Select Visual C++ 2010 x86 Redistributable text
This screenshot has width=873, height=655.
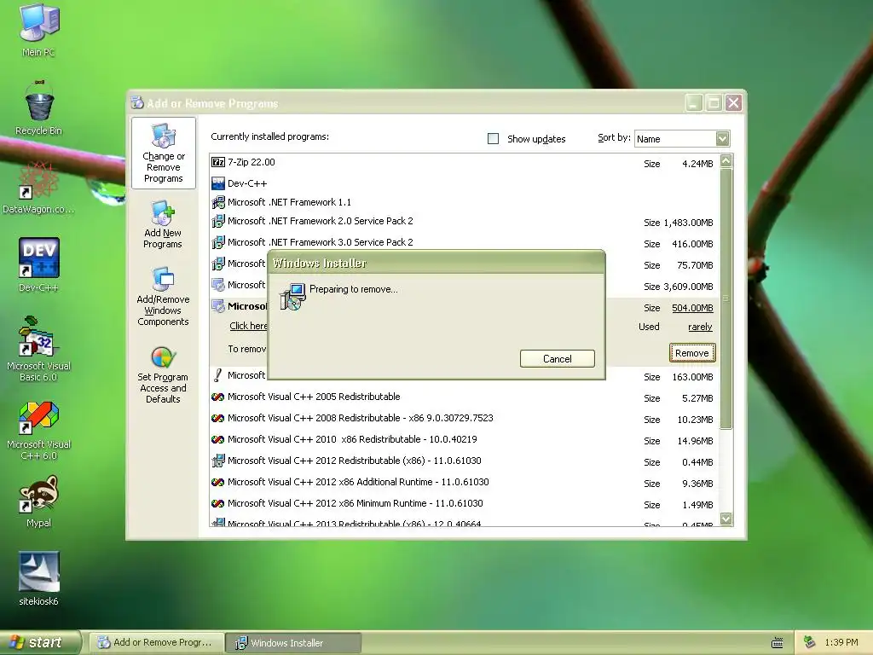pyautogui.click(x=352, y=439)
